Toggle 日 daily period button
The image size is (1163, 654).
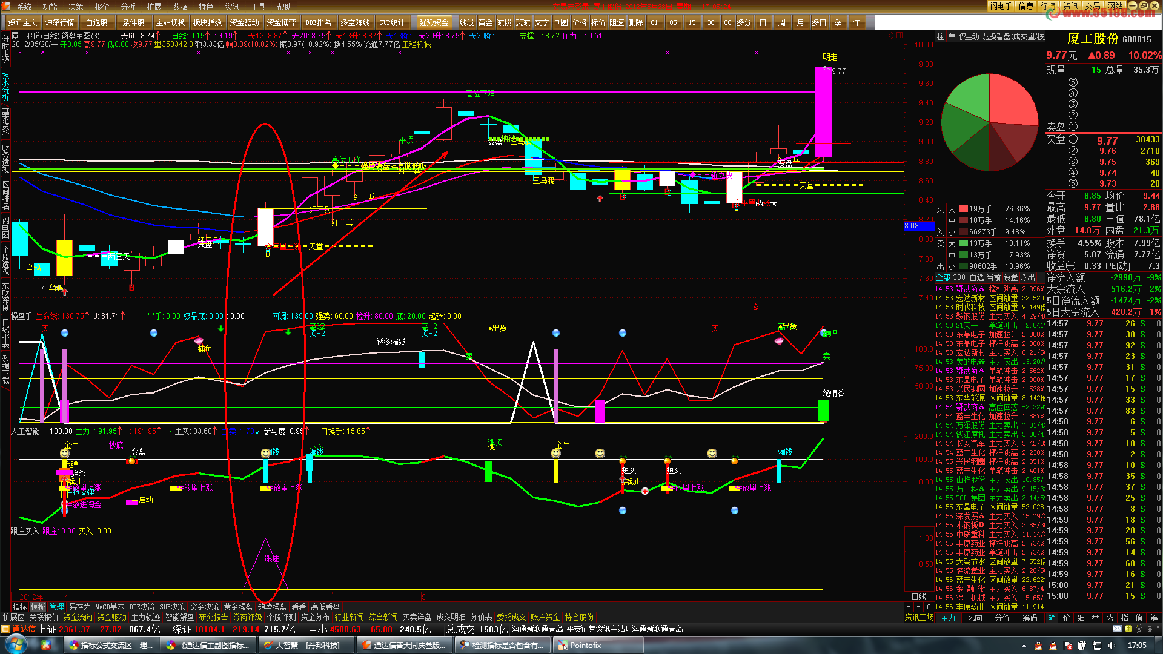(x=763, y=22)
